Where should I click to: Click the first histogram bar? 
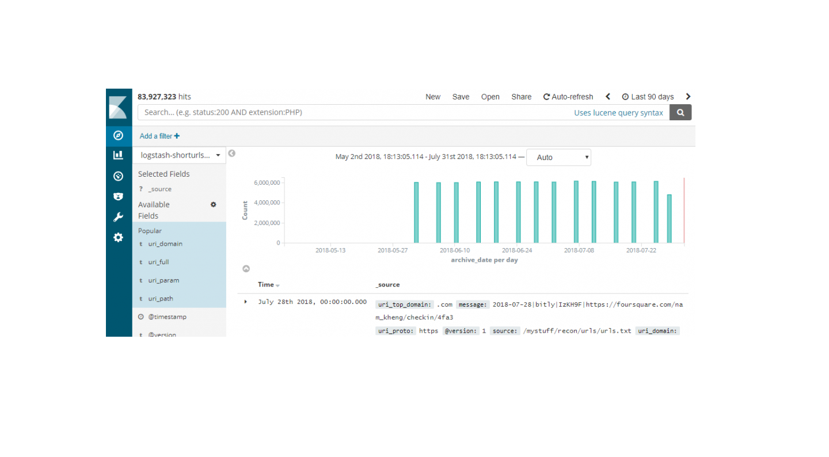[x=416, y=212]
